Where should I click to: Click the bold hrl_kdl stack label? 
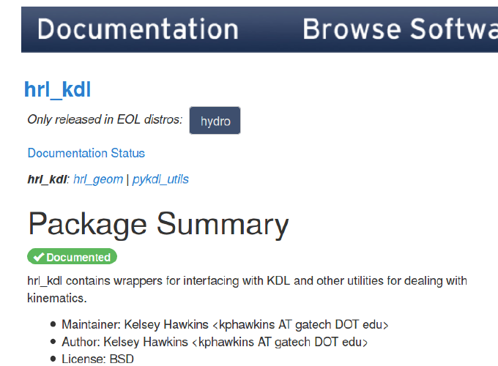47,179
